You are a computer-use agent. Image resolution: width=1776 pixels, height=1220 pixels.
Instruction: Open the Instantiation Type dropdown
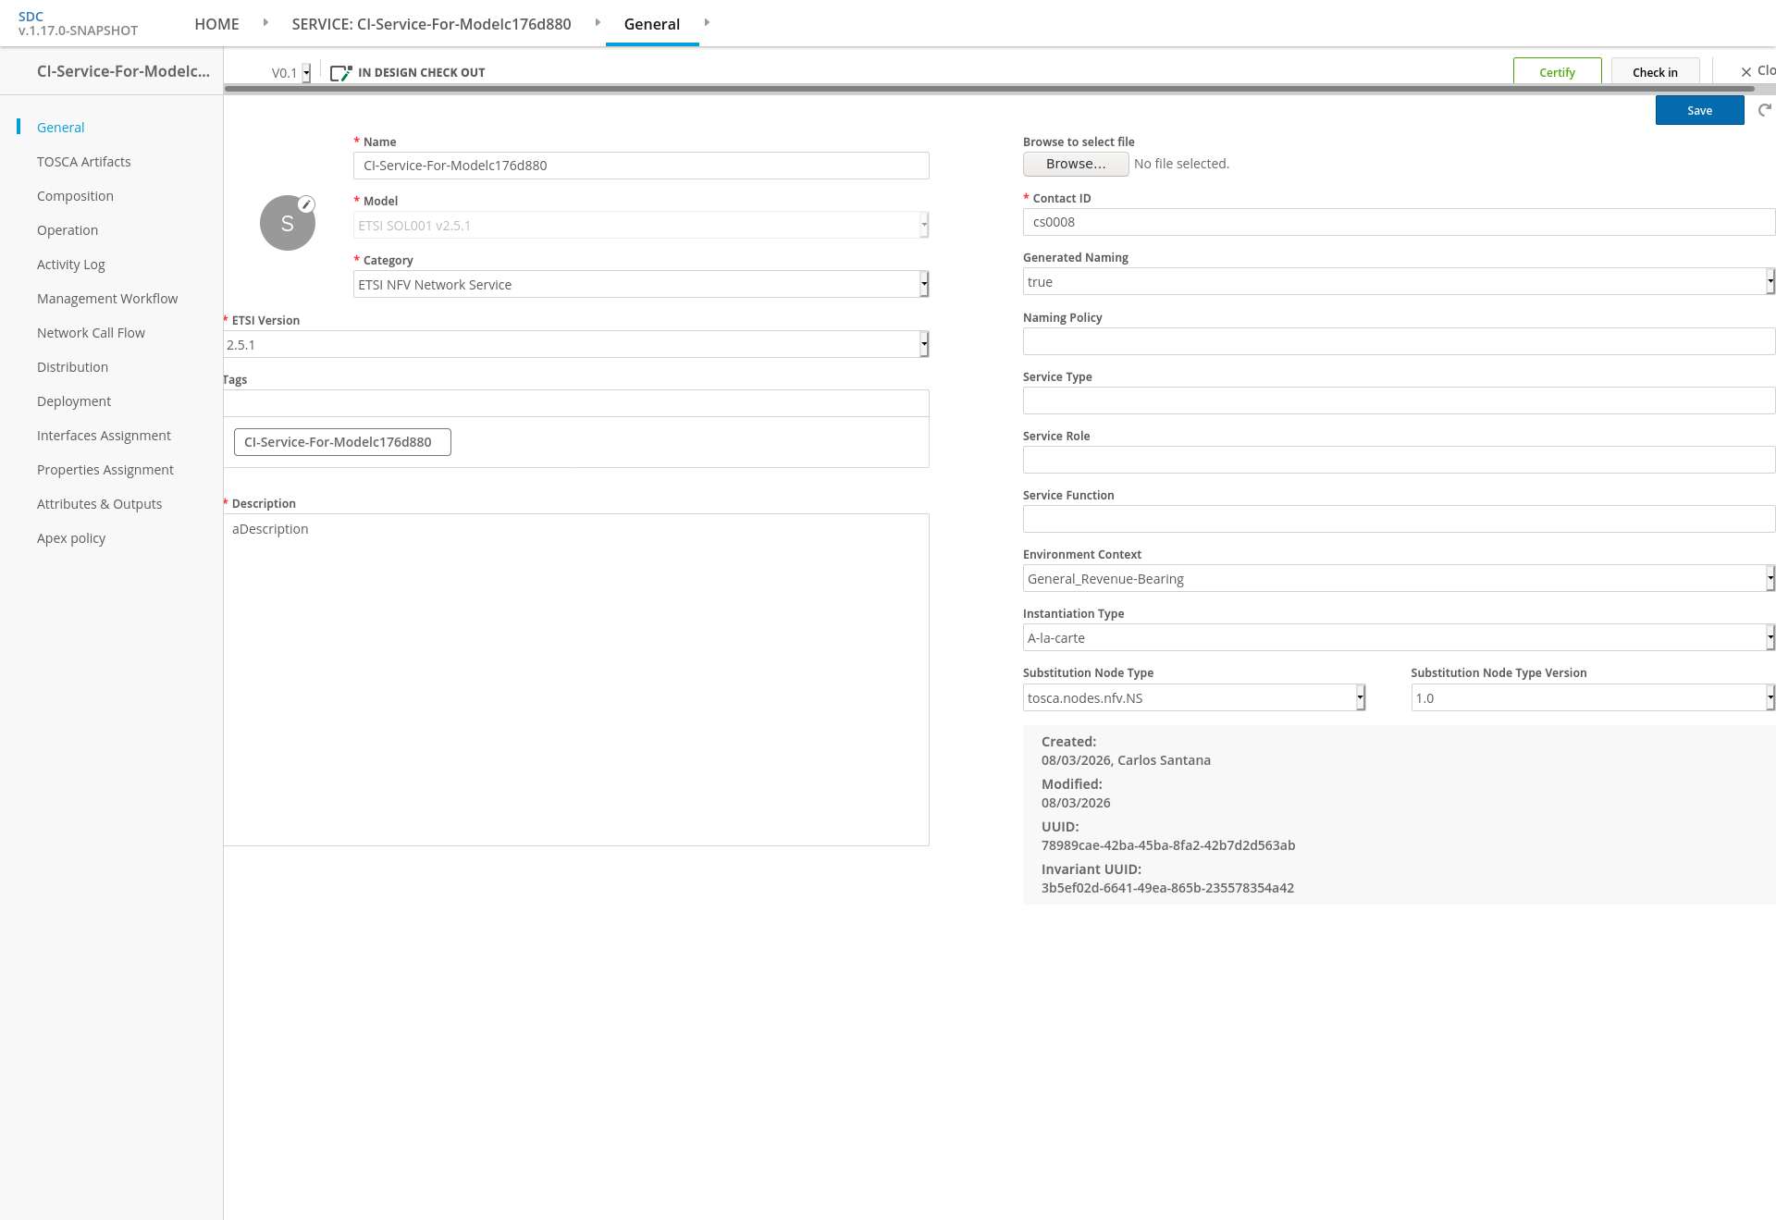tap(1399, 637)
